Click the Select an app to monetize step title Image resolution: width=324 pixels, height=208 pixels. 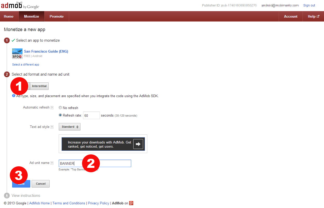click(x=38, y=40)
